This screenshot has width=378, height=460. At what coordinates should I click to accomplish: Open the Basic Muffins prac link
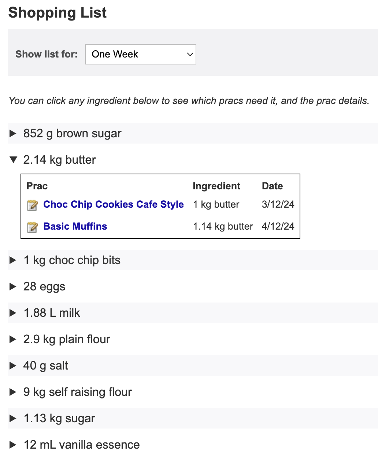(x=75, y=226)
